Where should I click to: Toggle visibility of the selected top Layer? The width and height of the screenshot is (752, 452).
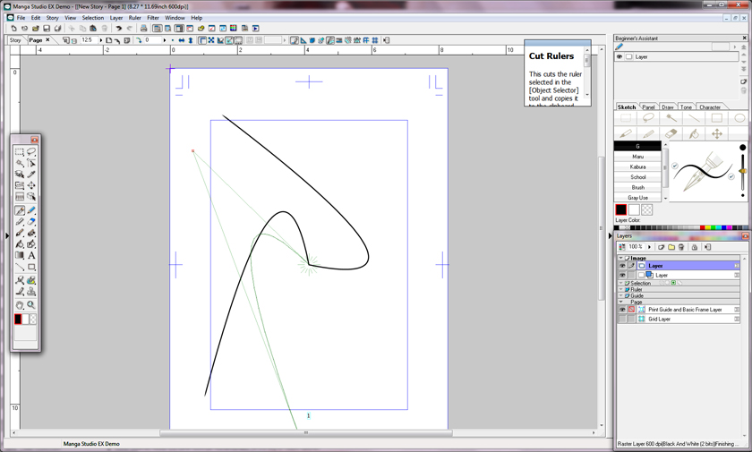[622, 266]
